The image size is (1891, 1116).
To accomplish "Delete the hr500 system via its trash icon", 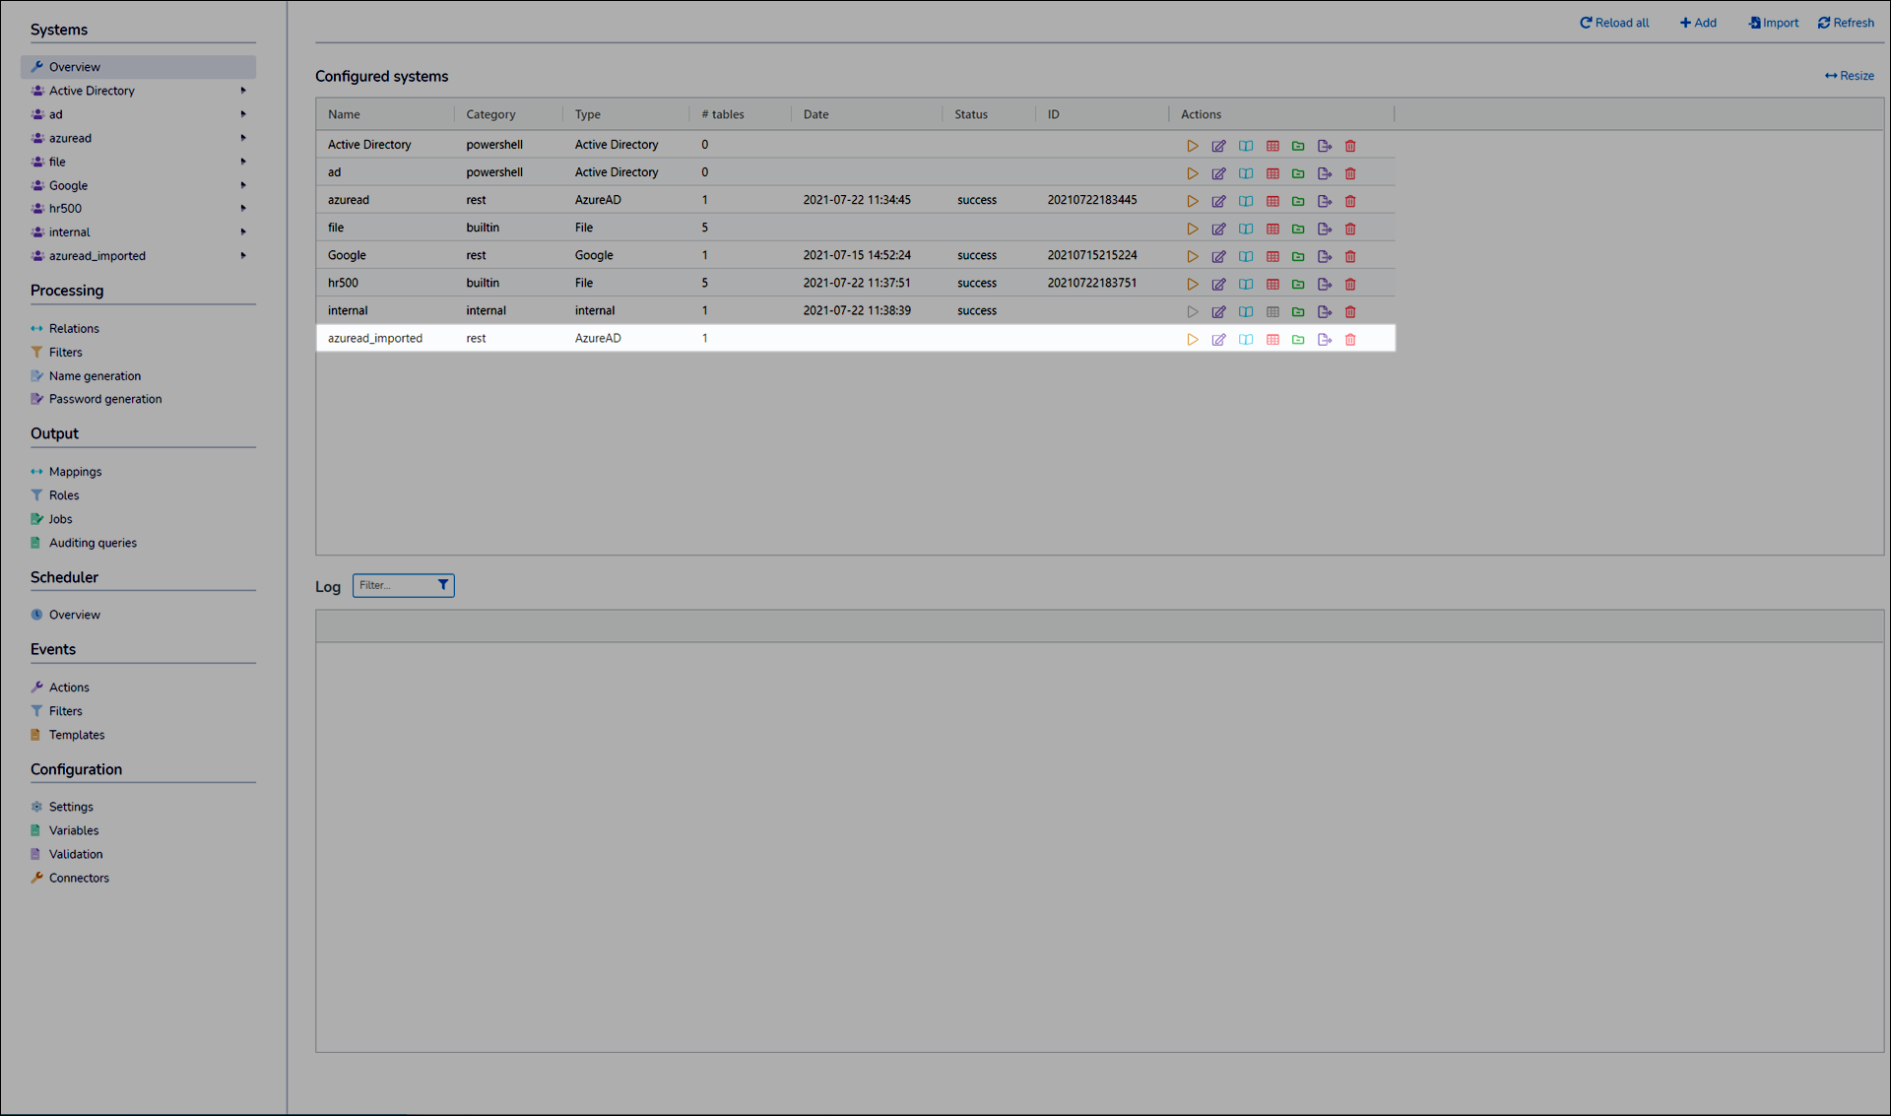I will [x=1350, y=284].
